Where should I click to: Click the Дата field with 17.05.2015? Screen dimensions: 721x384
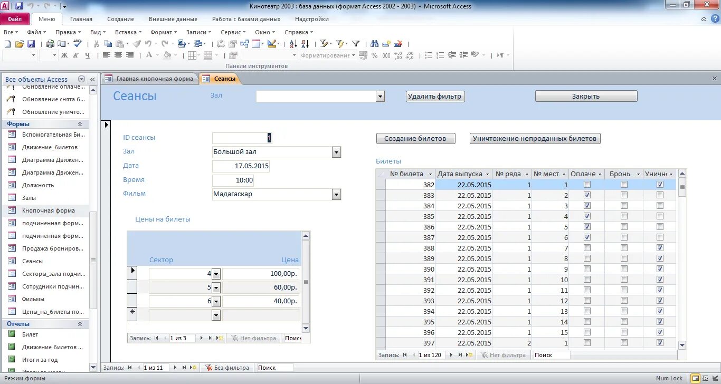click(241, 166)
